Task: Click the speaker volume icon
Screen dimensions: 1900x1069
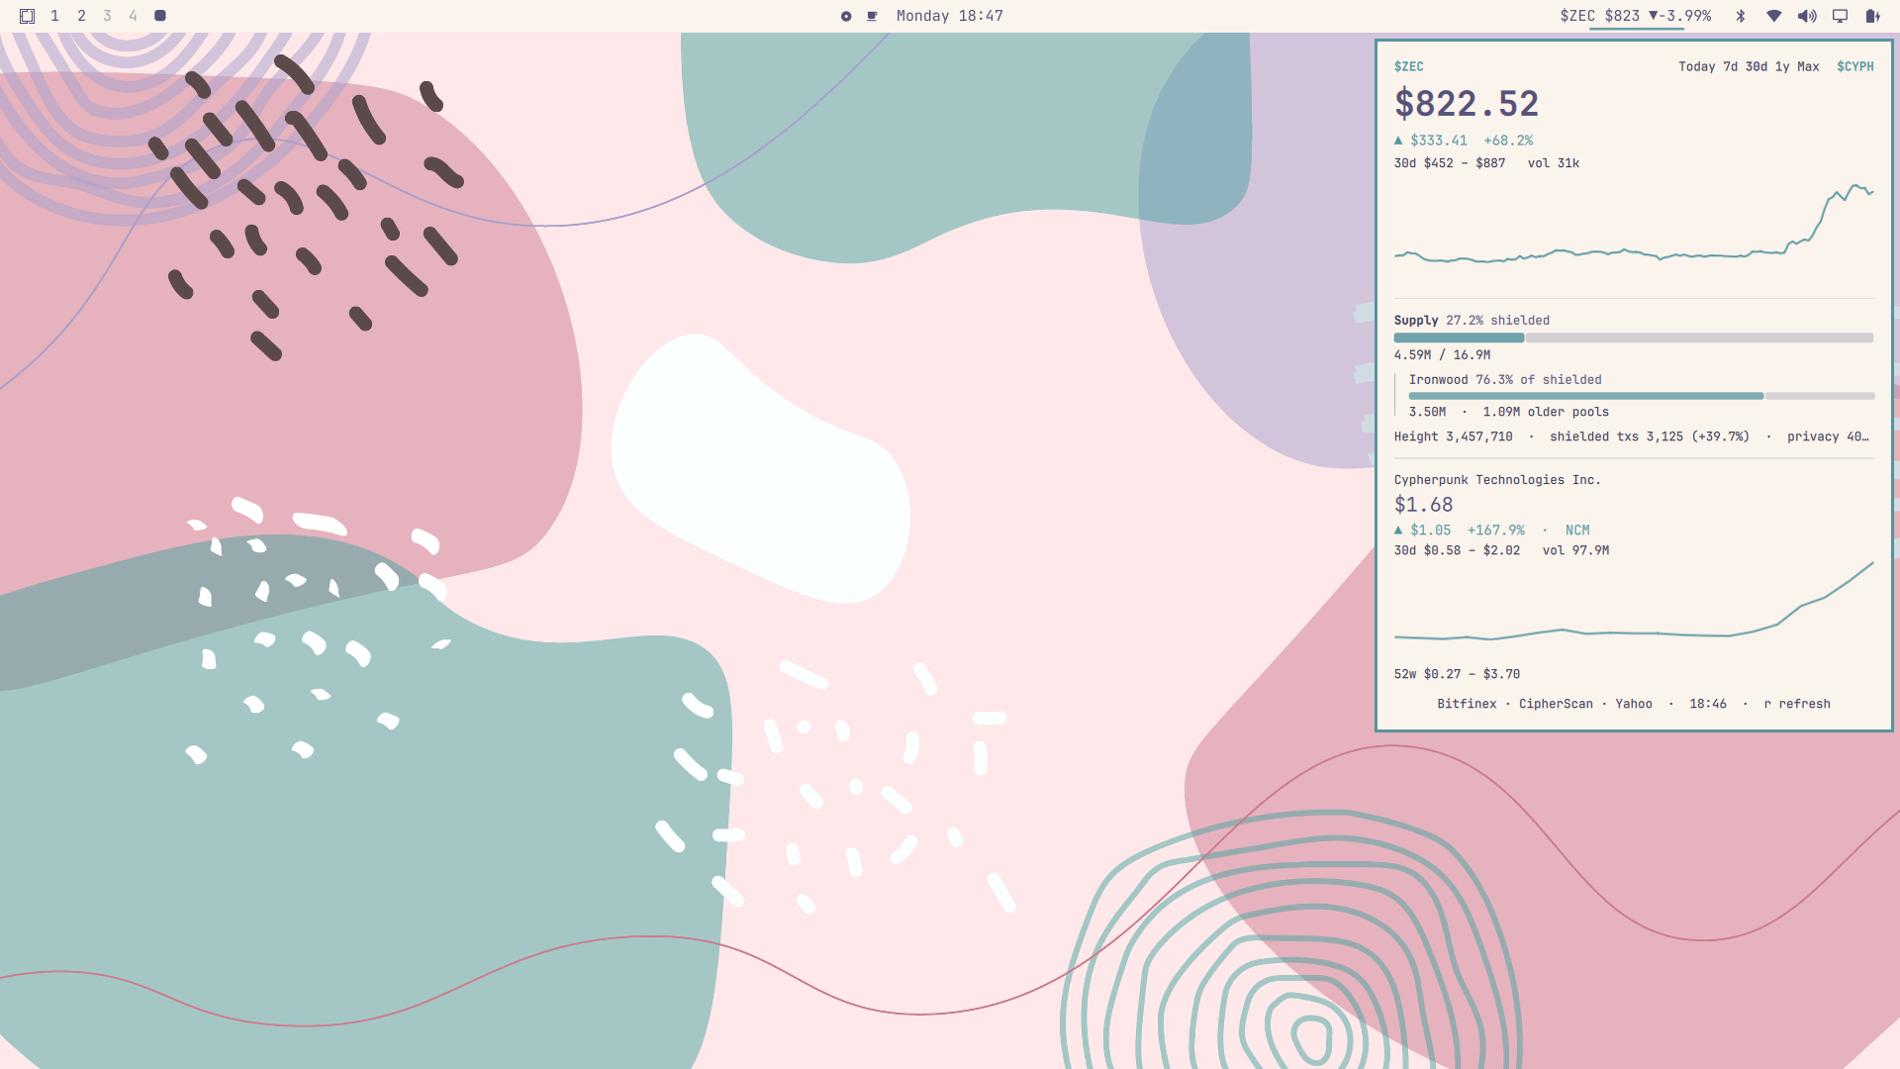Action: coord(1807,16)
